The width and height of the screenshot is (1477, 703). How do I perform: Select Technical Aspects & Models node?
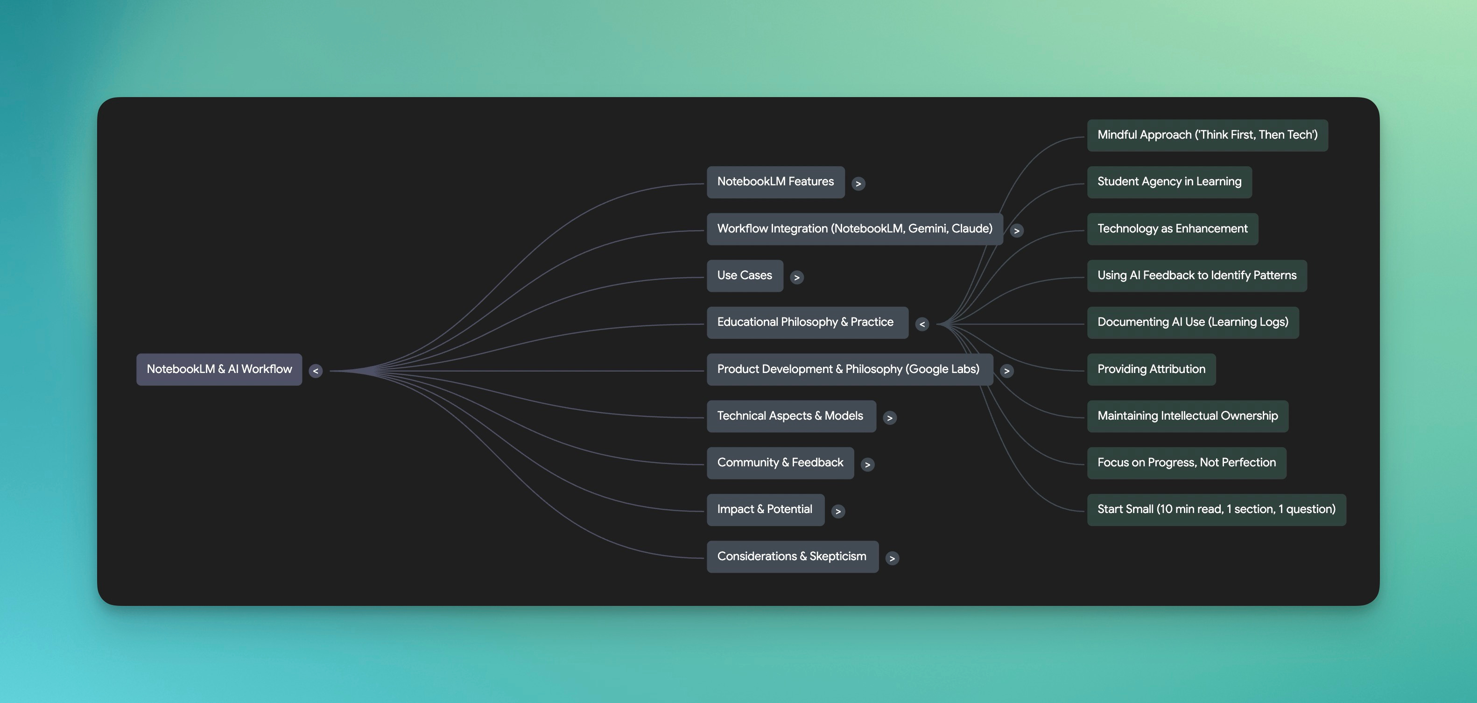[x=791, y=416]
